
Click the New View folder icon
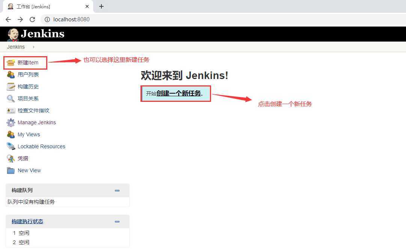11,171
